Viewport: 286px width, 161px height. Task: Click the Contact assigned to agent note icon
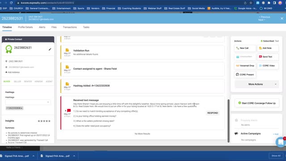pyautogui.click(x=67, y=67)
